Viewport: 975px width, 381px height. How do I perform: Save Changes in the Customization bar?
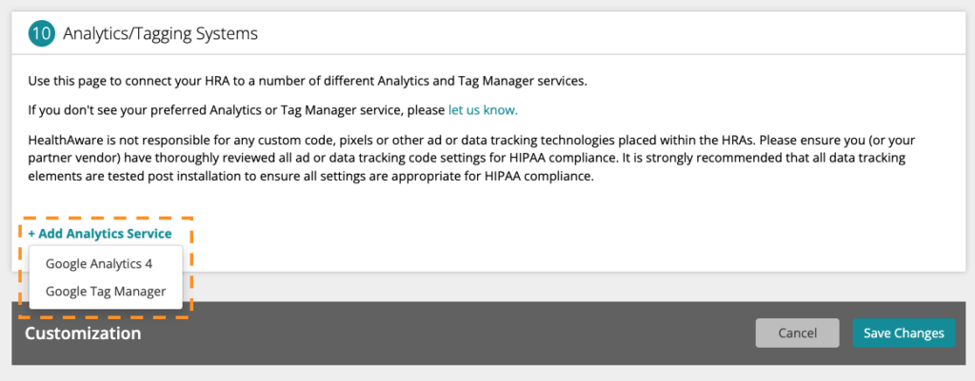(904, 333)
